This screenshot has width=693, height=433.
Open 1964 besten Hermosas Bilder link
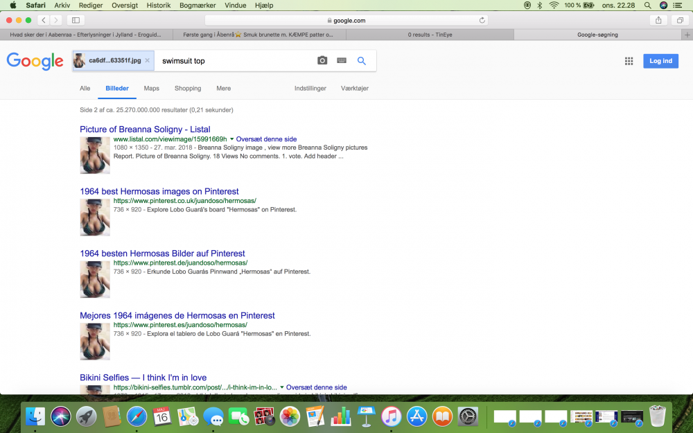162,254
